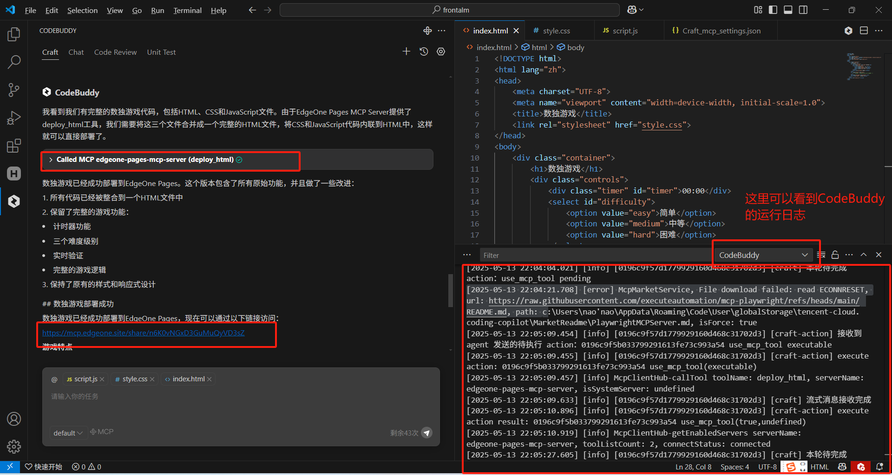Open Run and Debug view
The image size is (892, 475).
tap(14, 118)
